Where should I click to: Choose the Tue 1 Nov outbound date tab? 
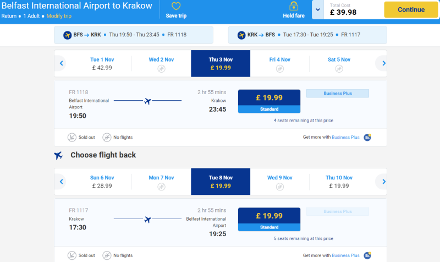pos(102,63)
